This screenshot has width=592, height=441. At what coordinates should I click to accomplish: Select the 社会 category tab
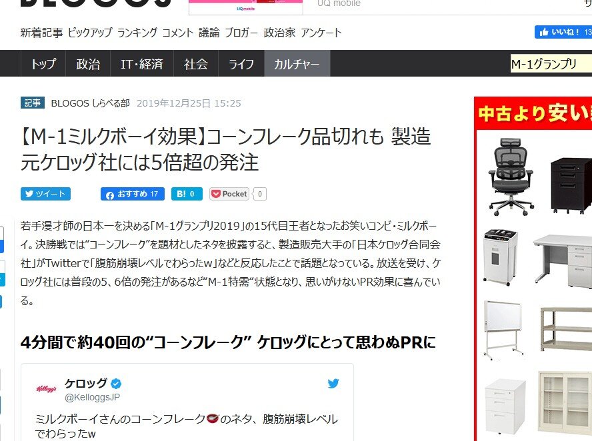pyautogui.click(x=196, y=63)
